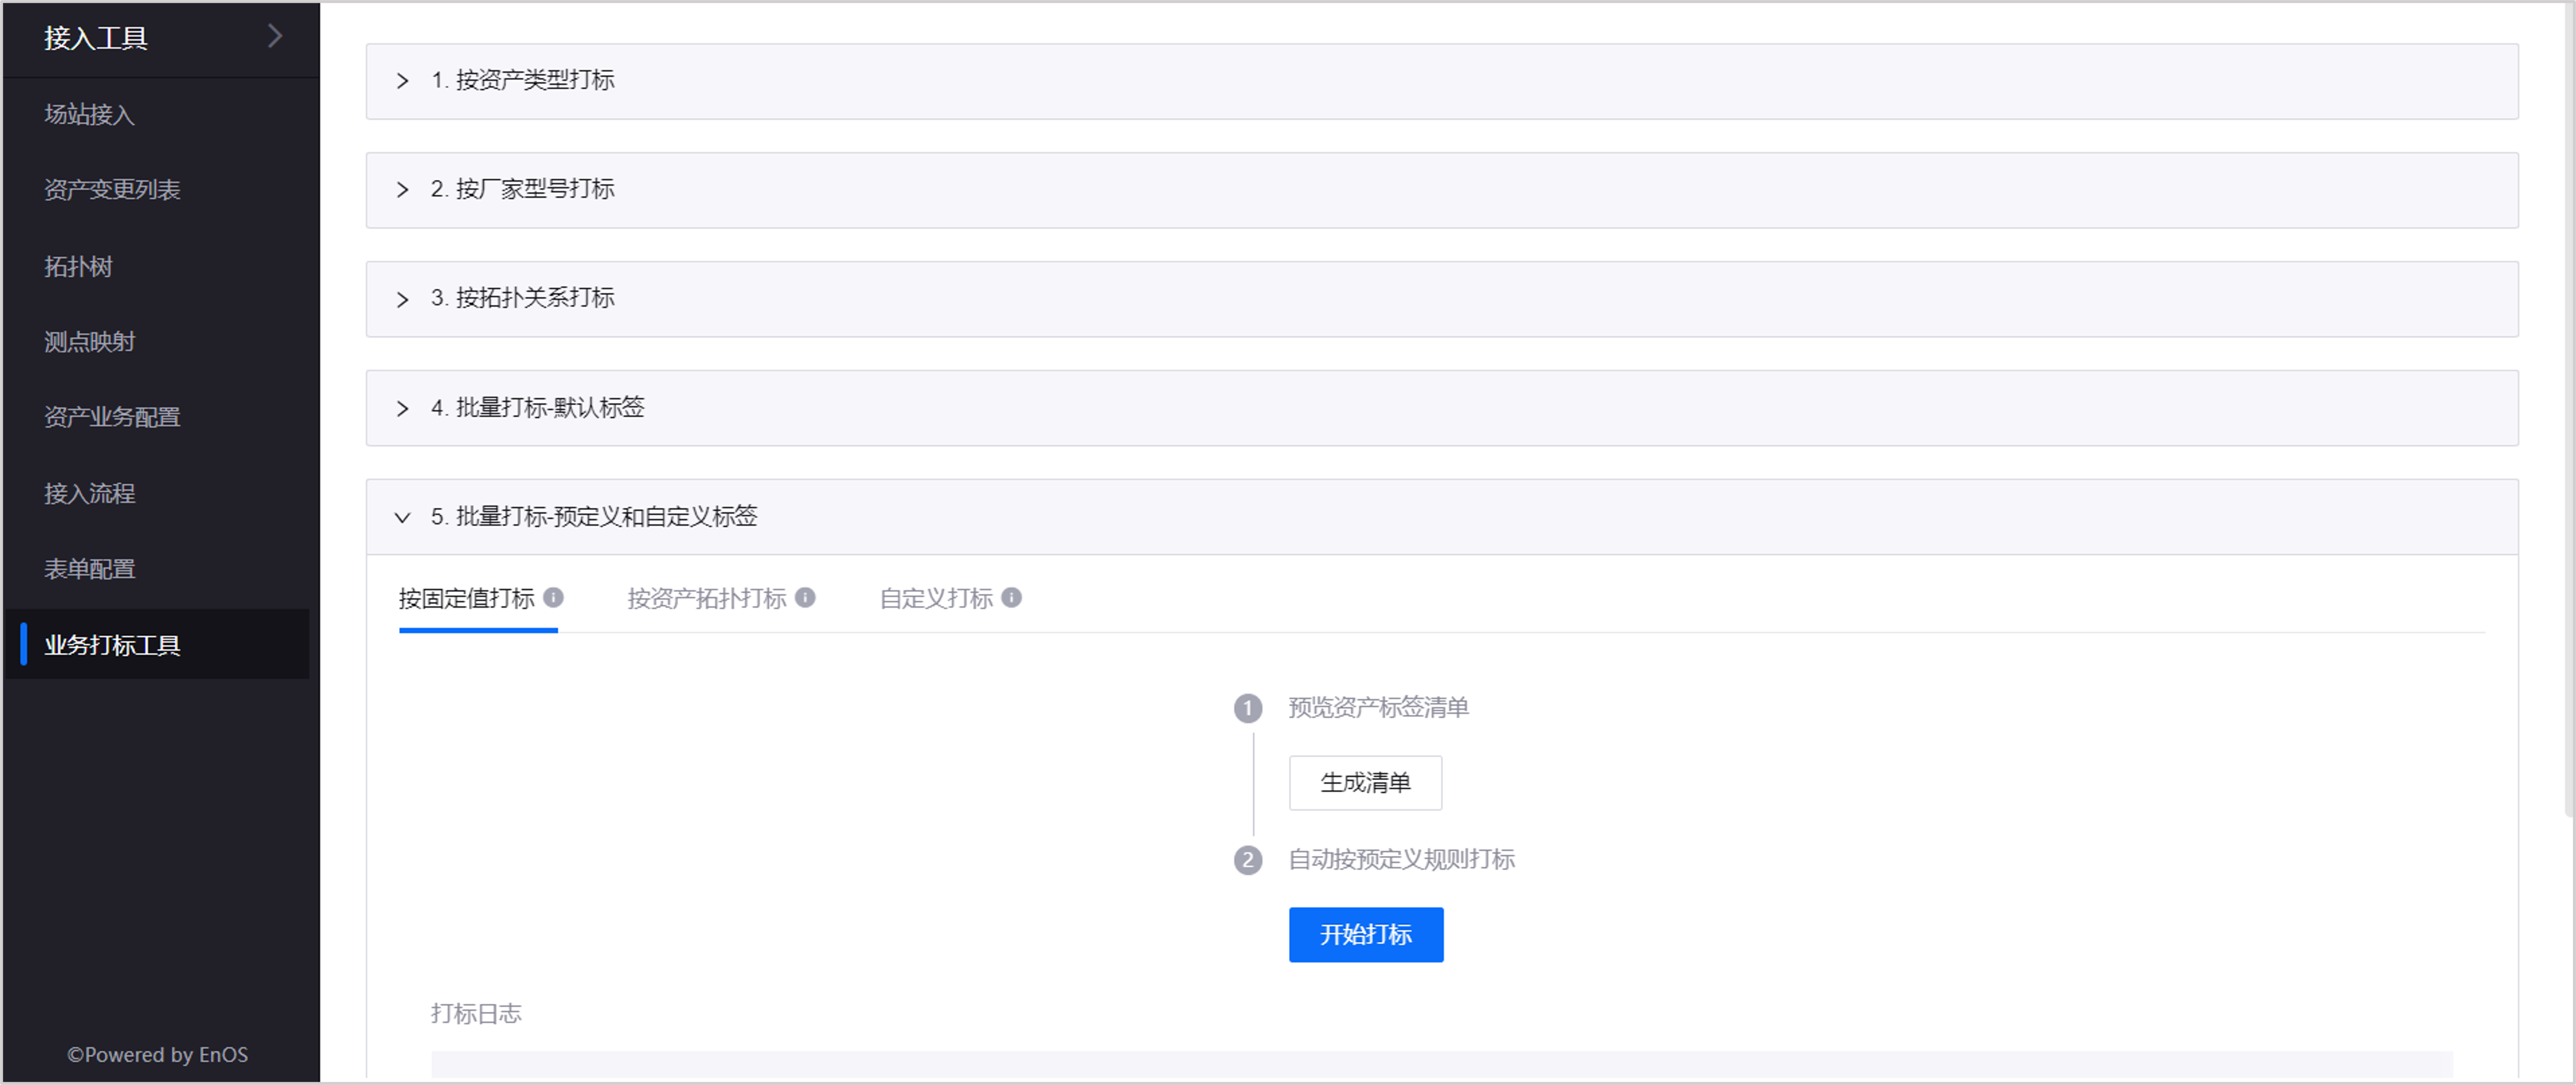Click the Powered by EnOS link

pyautogui.click(x=158, y=1054)
